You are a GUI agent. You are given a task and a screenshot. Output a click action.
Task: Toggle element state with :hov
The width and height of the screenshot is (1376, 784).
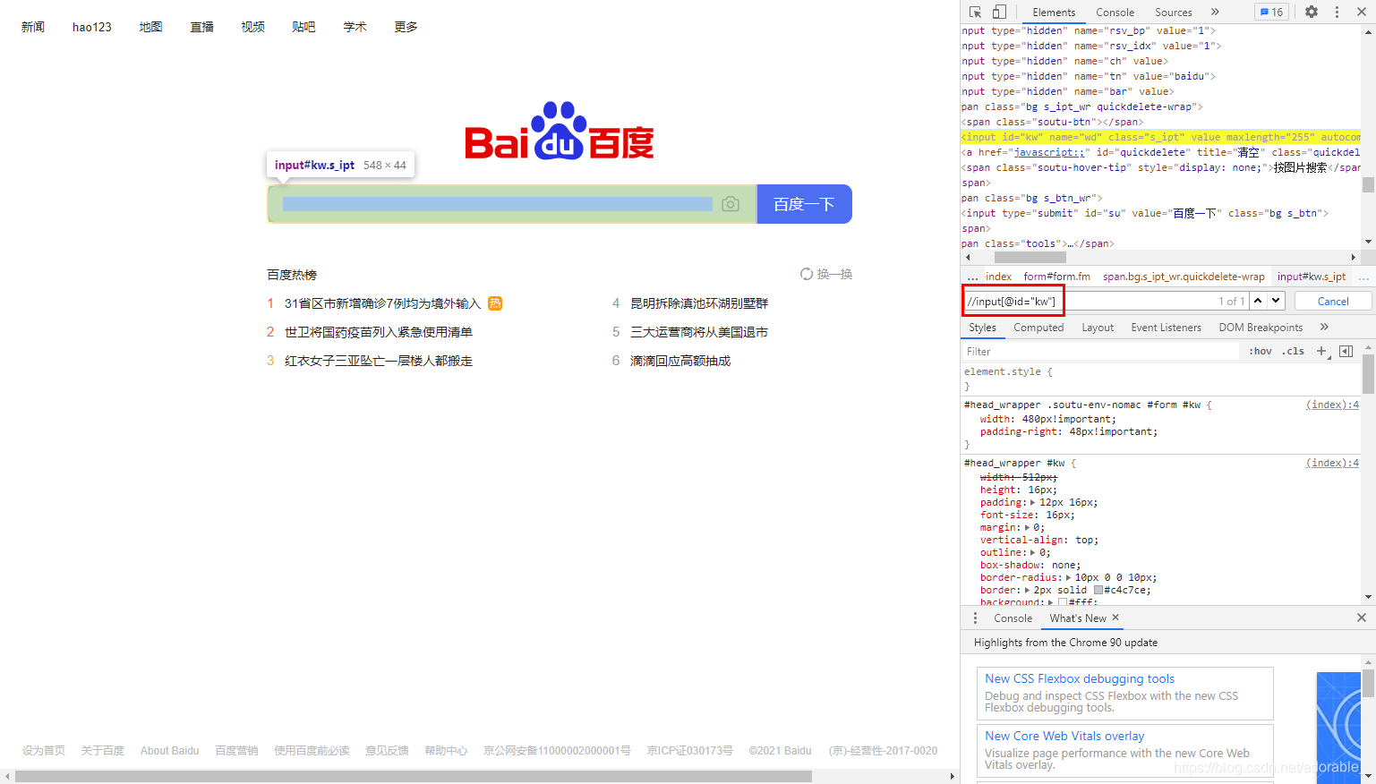1260,350
